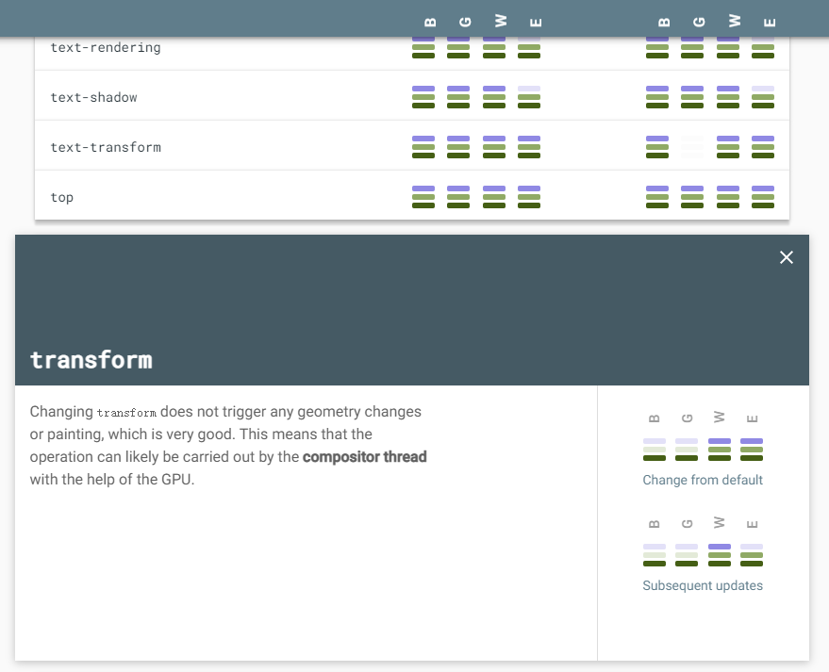Click E indicator above Change from default

(x=752, y=450)
